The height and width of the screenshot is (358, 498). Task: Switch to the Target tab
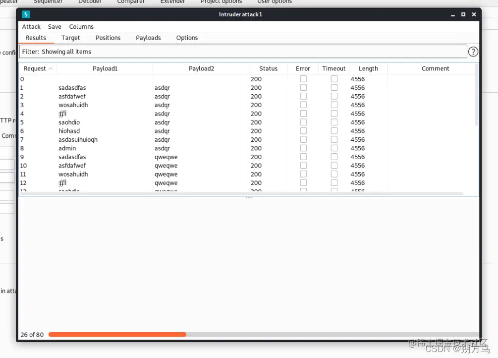(x=70, y=38)
